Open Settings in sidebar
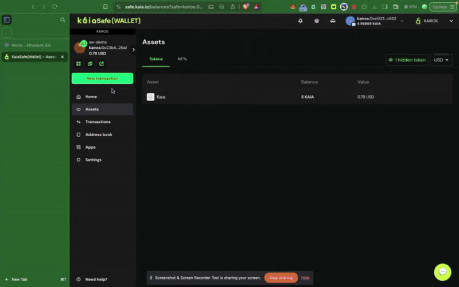 tap(102, 160)
